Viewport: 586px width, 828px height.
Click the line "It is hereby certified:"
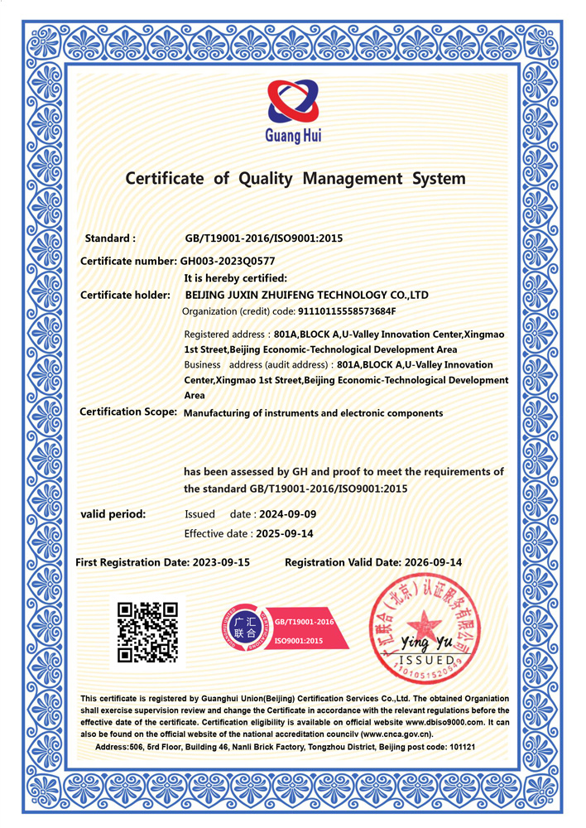pyautogui.click(x=235, y=277)
